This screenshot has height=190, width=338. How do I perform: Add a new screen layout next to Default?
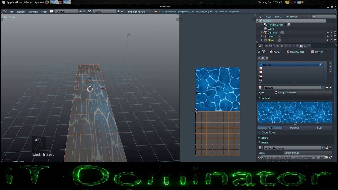[81, 12]
